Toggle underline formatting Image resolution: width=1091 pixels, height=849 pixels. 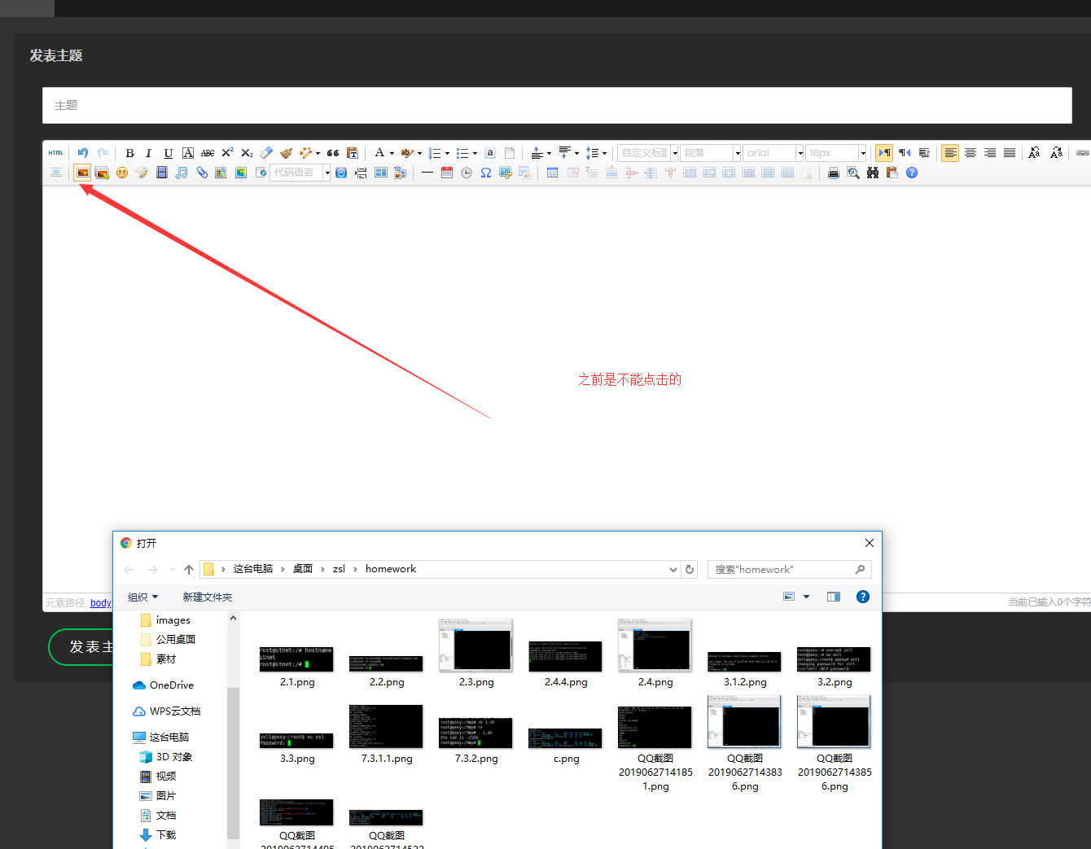tap(169, 153)
